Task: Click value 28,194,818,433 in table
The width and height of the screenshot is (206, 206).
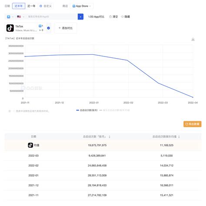Action: pyautogui.click(x=97, y=185)
